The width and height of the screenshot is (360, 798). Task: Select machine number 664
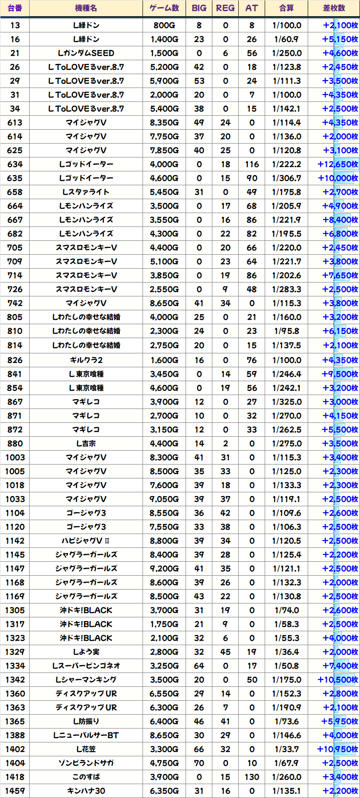(15, 206)
